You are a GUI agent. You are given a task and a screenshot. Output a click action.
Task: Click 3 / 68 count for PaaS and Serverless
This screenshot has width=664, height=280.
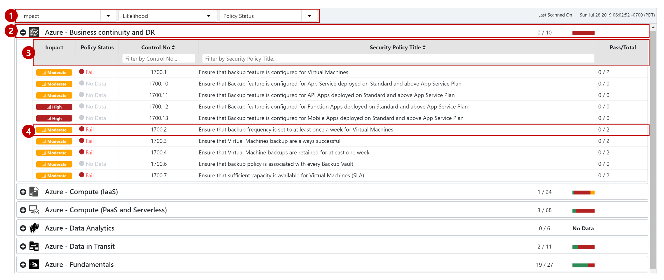[544, 210]
